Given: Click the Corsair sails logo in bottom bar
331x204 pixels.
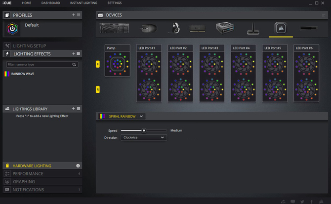Looking at the screenshot, I should point(321,202).
